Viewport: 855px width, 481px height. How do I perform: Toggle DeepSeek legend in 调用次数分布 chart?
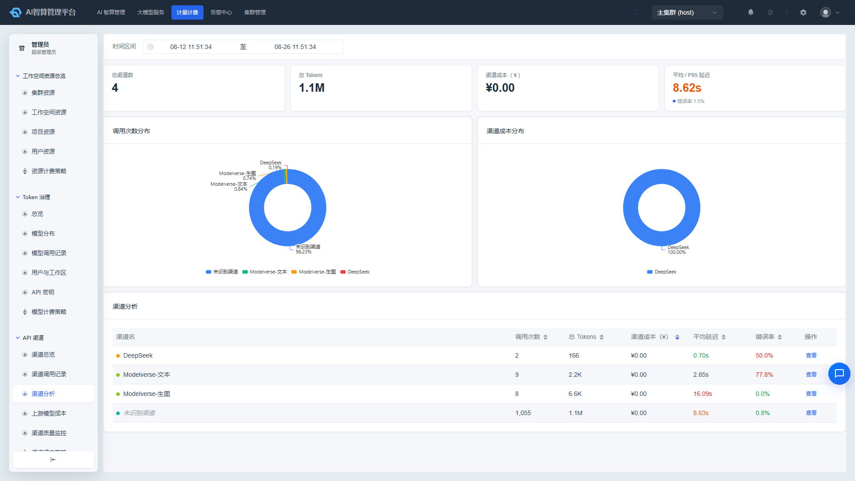point(355,272)
